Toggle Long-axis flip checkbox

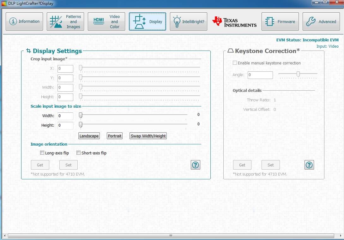point(42,153)
